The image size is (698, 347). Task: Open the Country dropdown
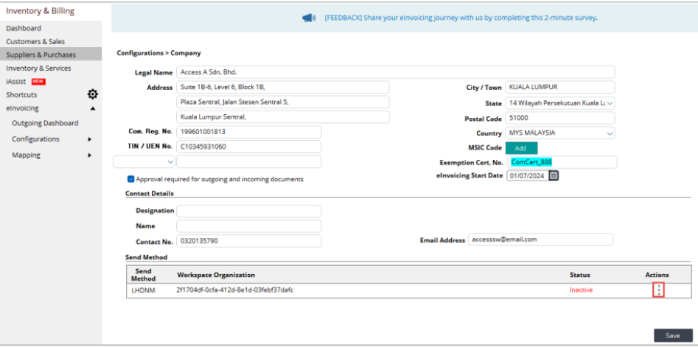click(560, 133)
